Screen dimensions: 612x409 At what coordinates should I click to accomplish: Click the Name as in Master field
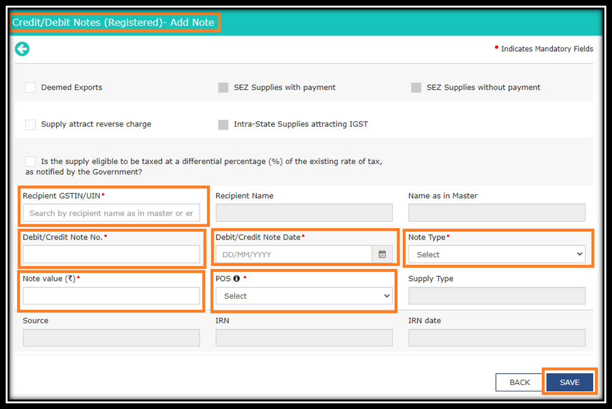(x=497, y=213)
